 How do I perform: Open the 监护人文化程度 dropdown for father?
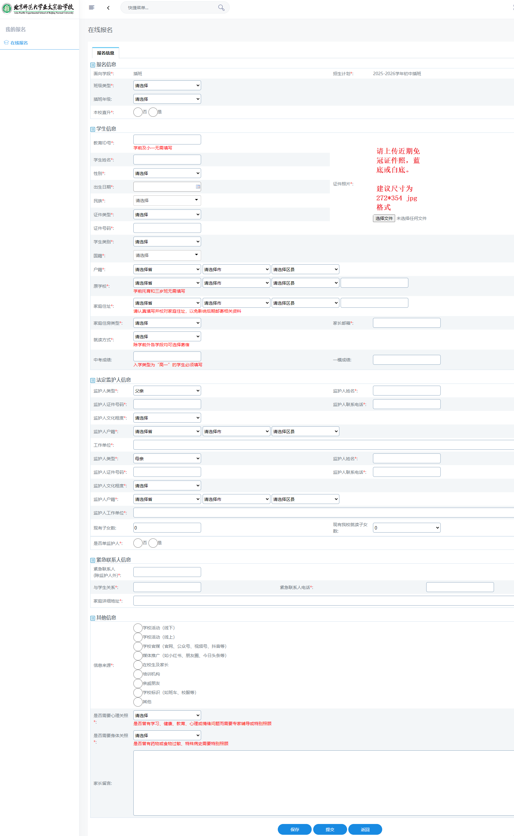(167, 418)
